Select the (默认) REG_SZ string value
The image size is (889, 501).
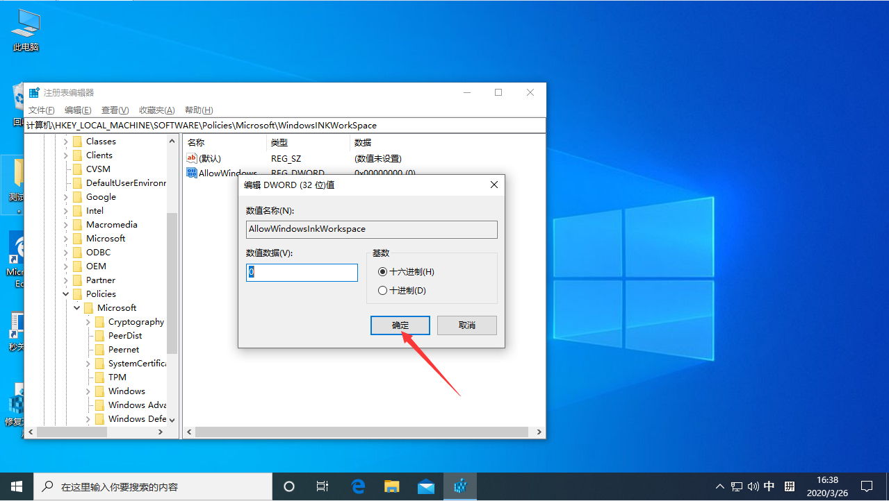(211, 158)
